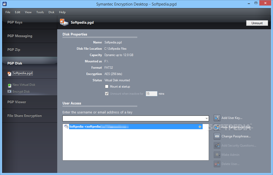The image size is (273, 175).
Task: Open the Help menu
Action: (x=62, y=12)
